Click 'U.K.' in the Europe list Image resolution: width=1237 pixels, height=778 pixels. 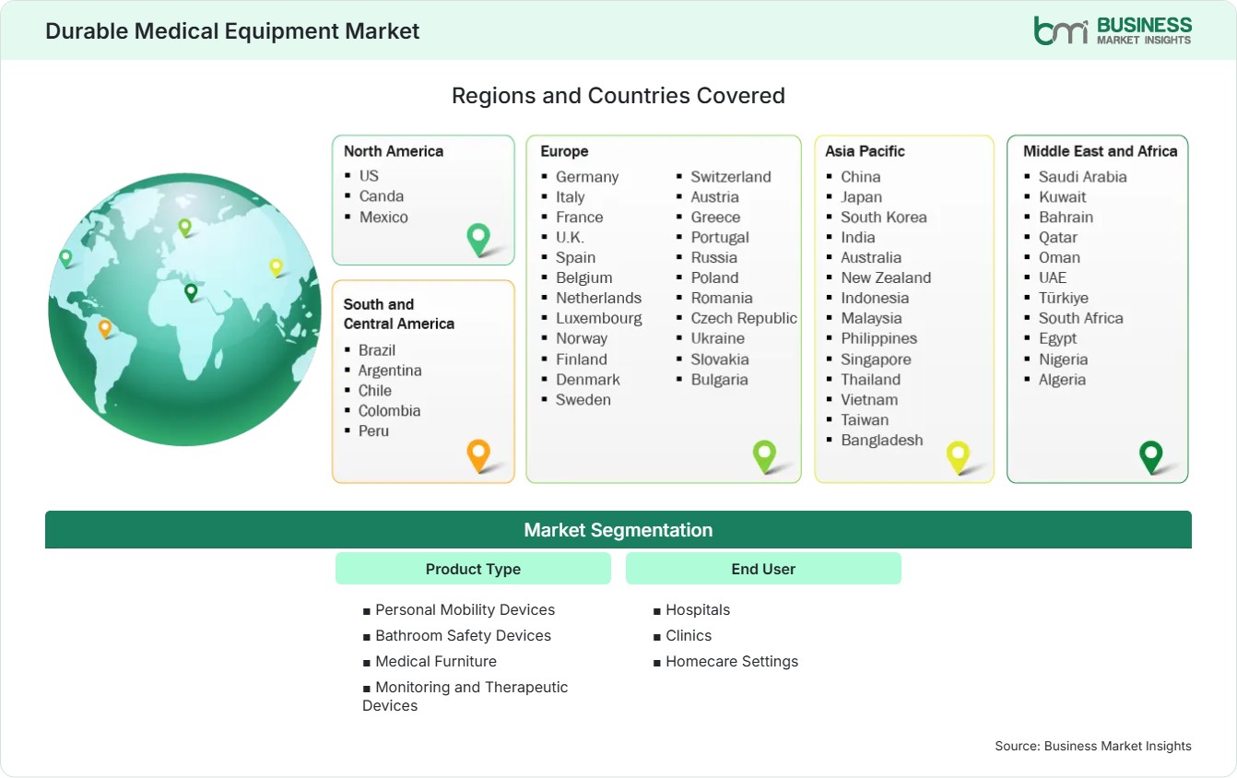pos(570,238)
